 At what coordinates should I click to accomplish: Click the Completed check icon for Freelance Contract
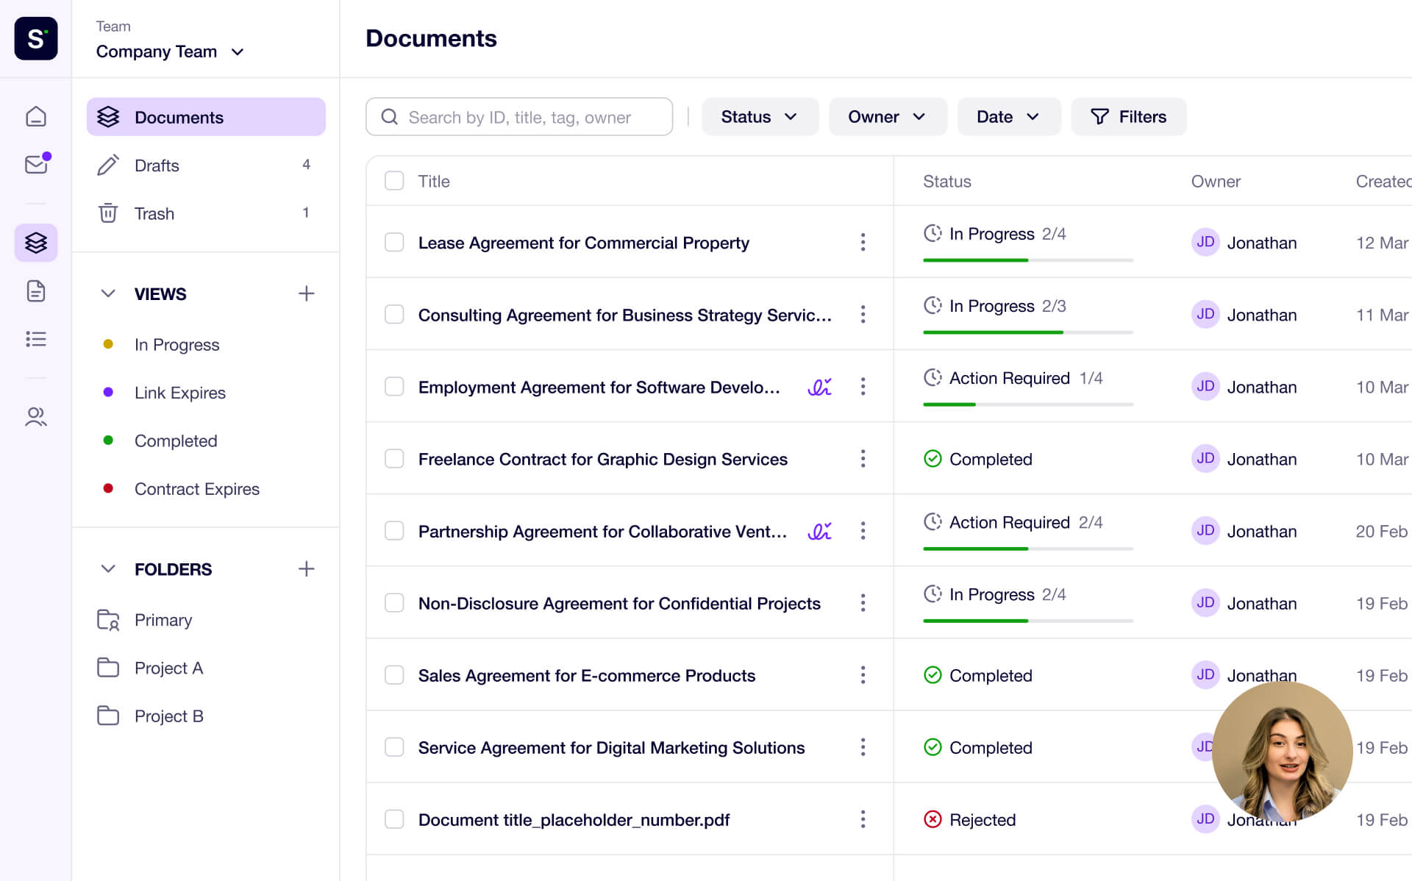coord(933,459)
